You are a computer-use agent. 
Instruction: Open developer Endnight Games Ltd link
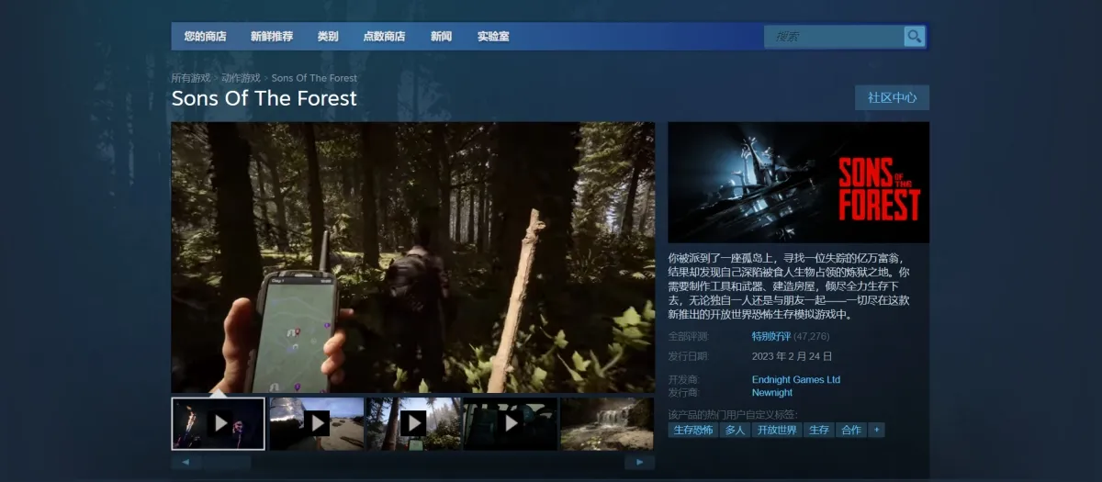tap(796, 379)
